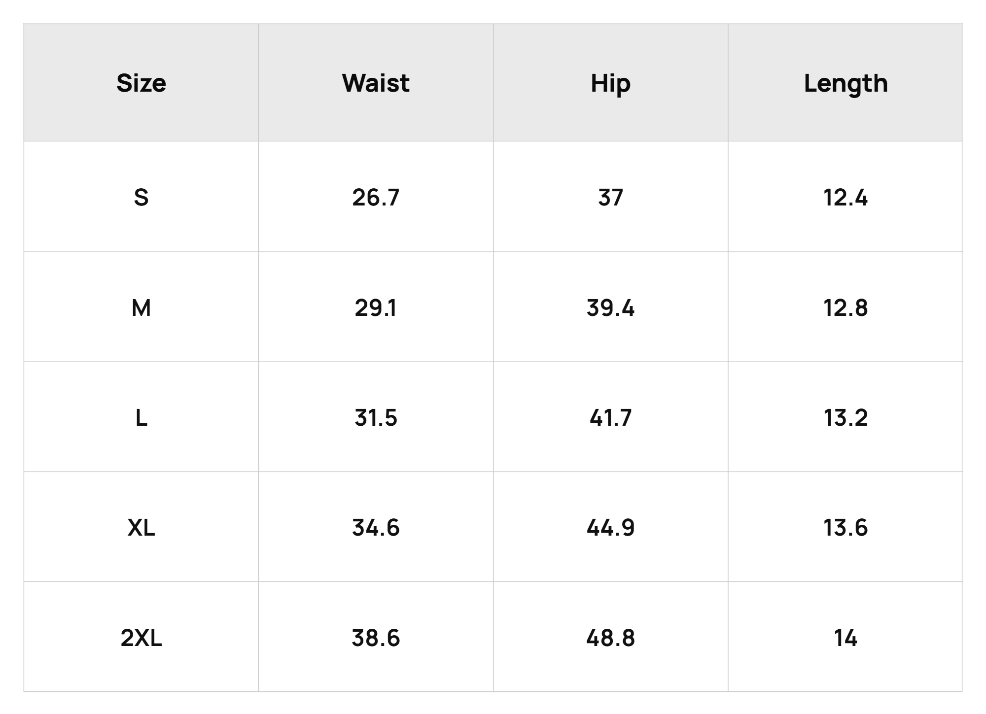This screenshot has height=714, width=986.
Task: Click waist value 29.1
Action: click(376, 307)
